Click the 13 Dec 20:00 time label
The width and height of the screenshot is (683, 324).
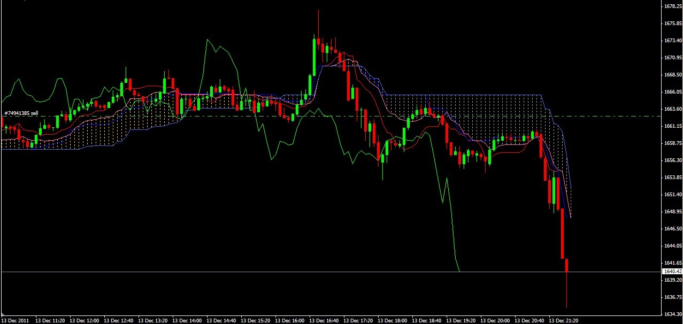click(495, 321)
